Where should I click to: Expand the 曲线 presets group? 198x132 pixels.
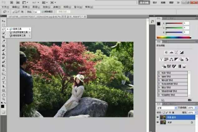(159, 76)
